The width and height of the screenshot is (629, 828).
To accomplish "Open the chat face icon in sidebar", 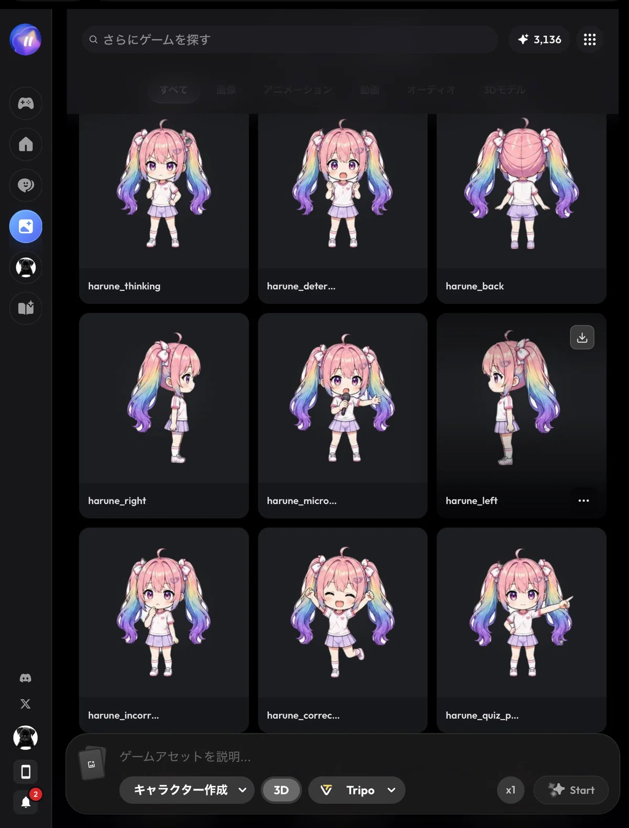I will [26, 185].
